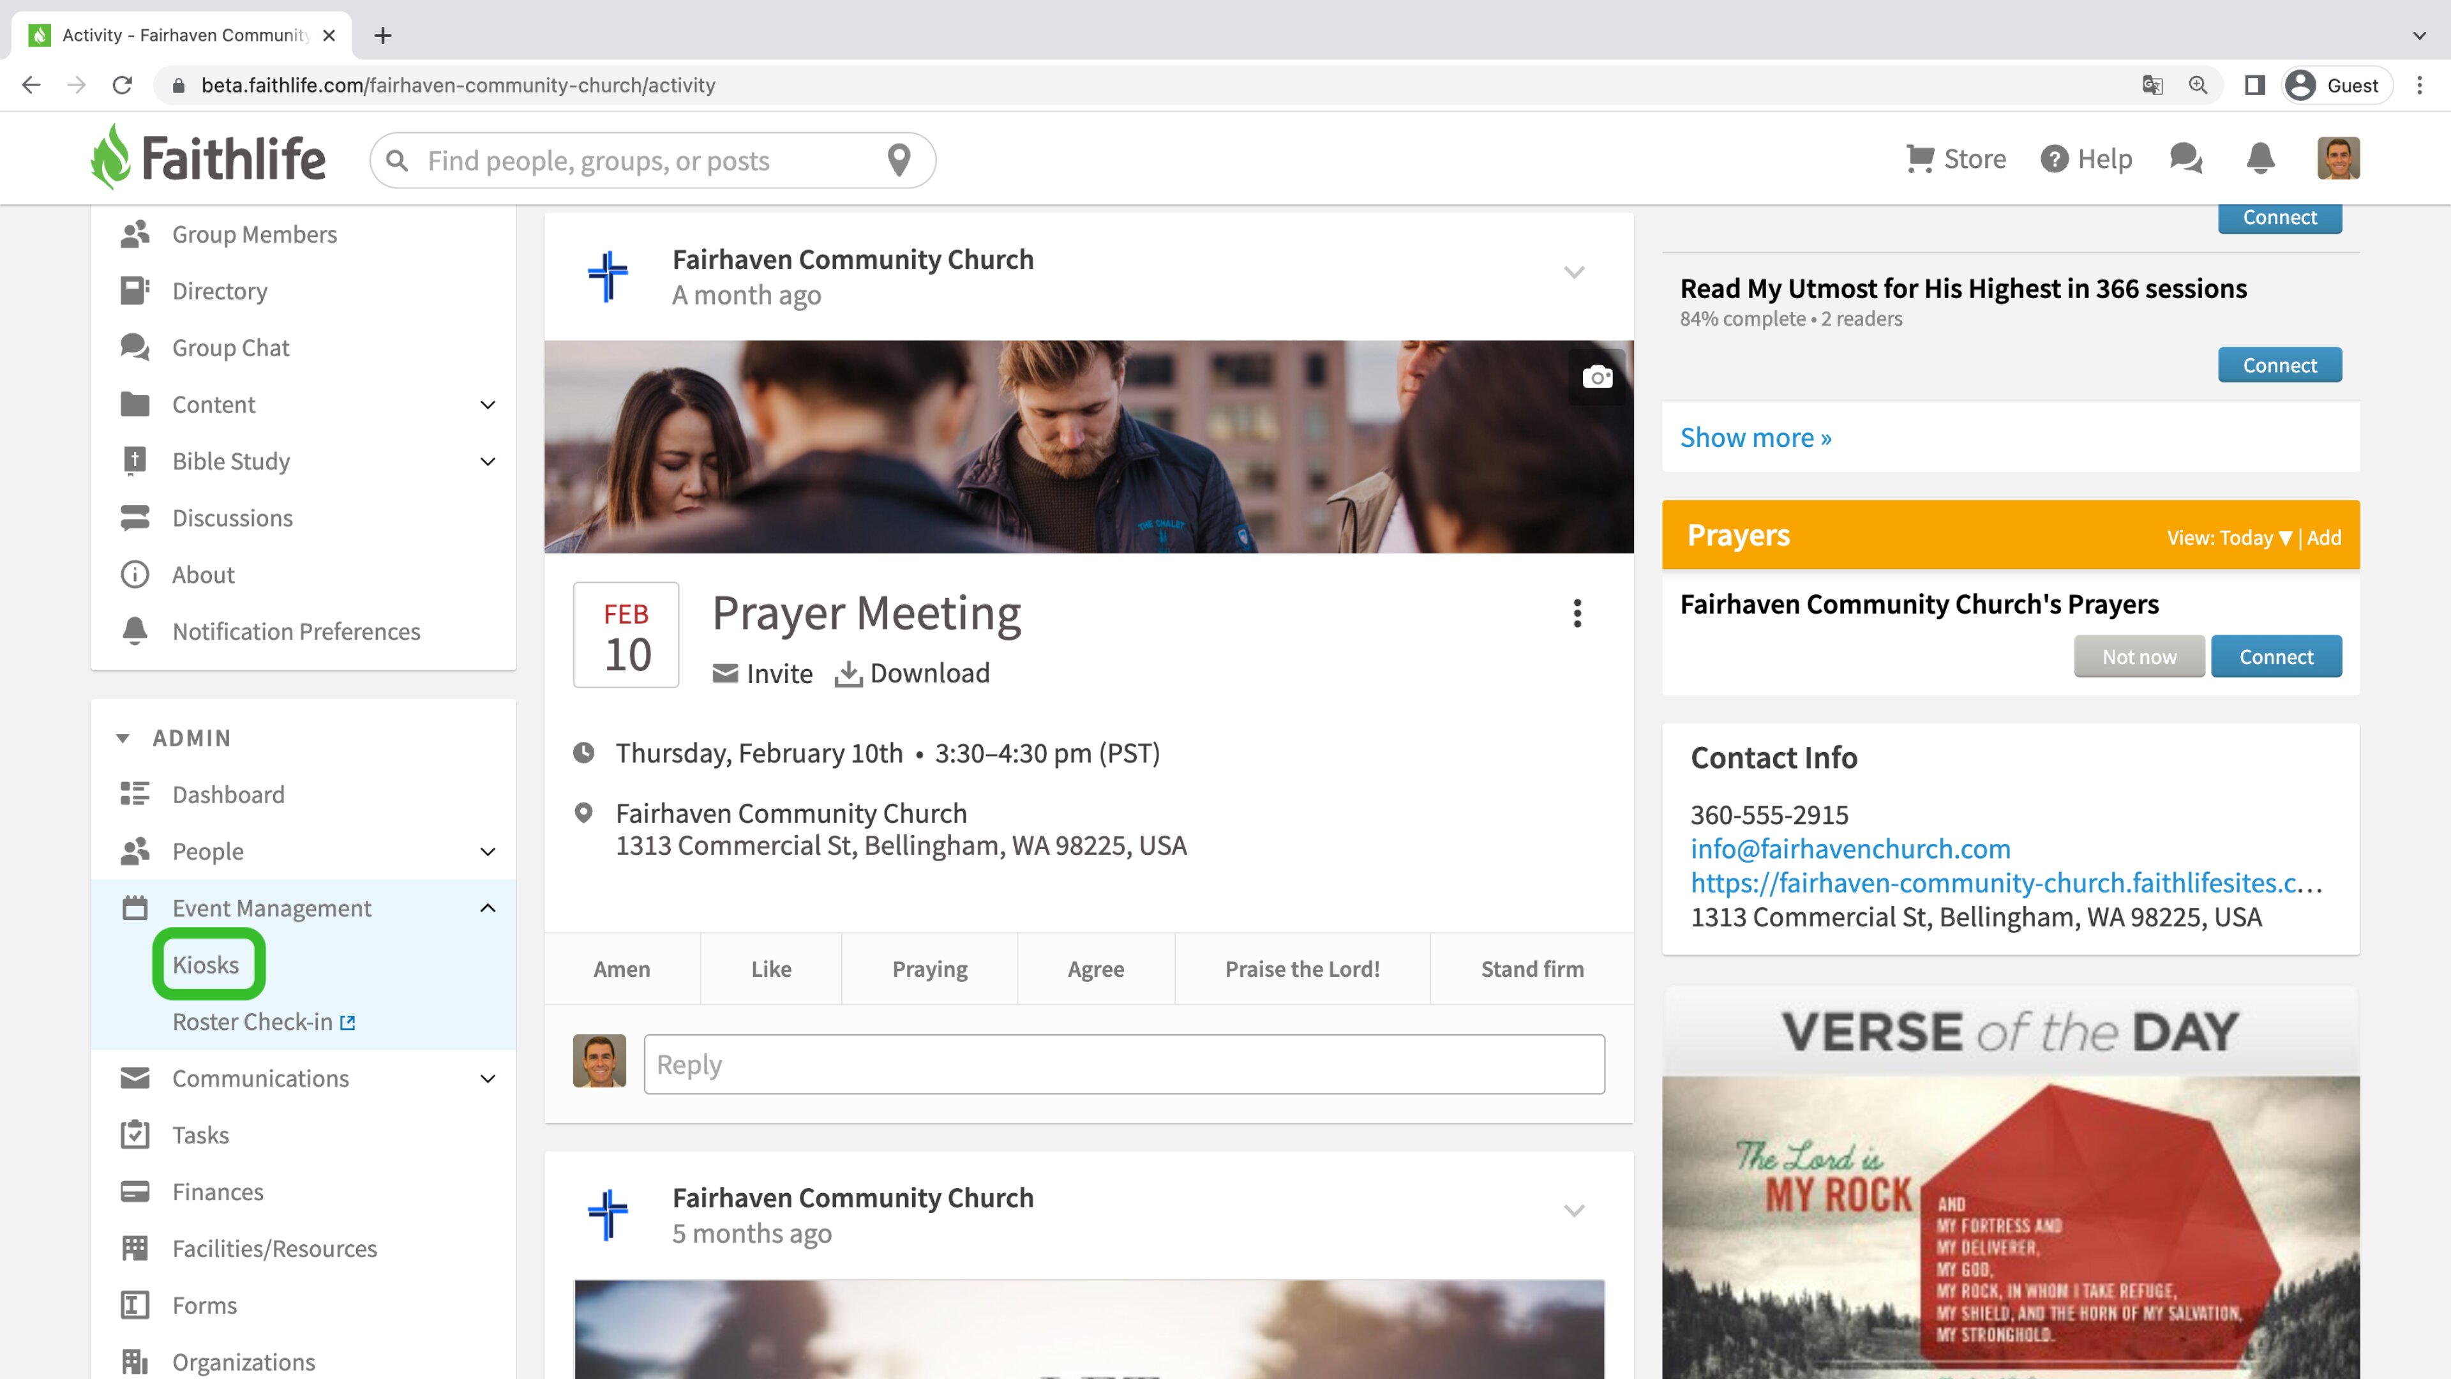Expand the People admin menu
Image resolution: width=2451 pixels, height=1379 pixels.
487,852
